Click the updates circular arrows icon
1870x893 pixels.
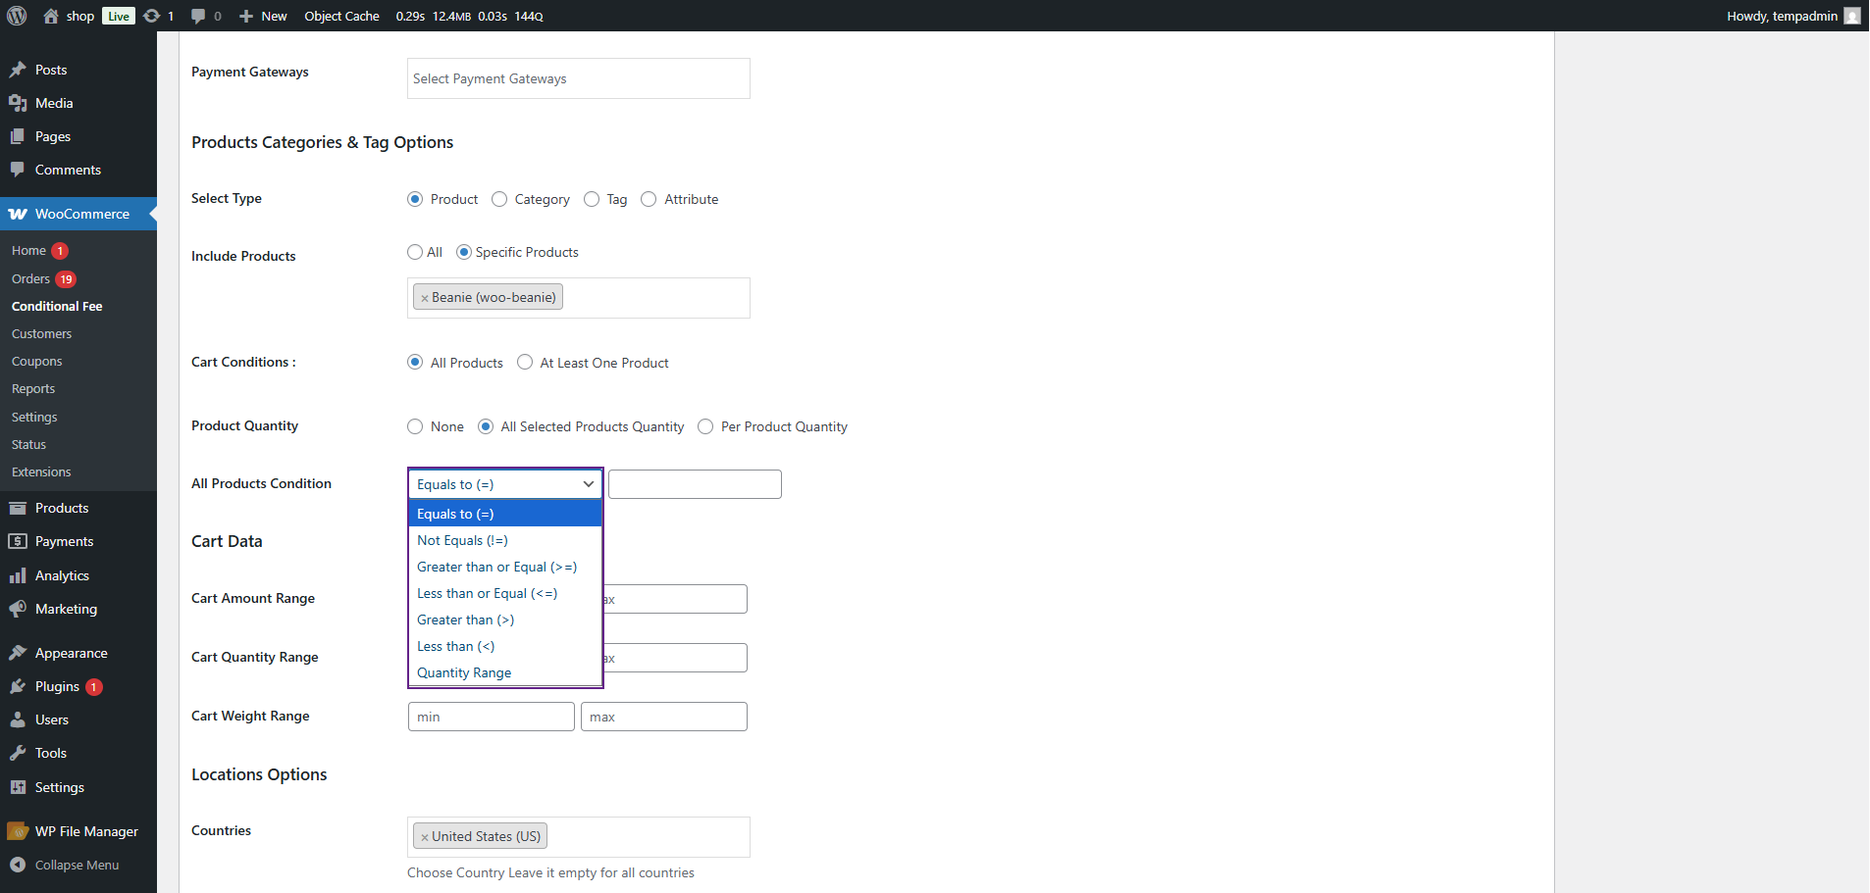point(151,16)
